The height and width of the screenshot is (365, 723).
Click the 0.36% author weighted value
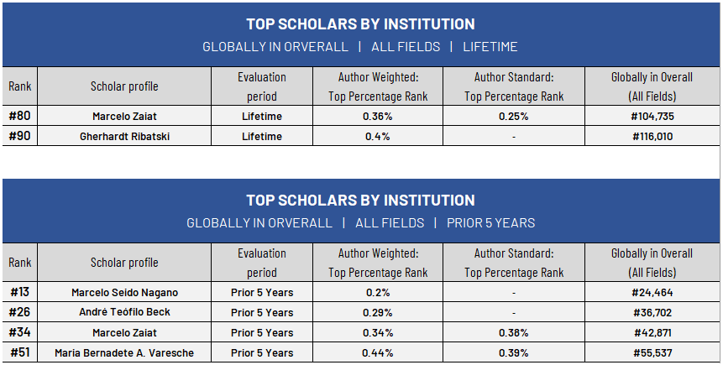pyautogui.click(x=378, y=116)
